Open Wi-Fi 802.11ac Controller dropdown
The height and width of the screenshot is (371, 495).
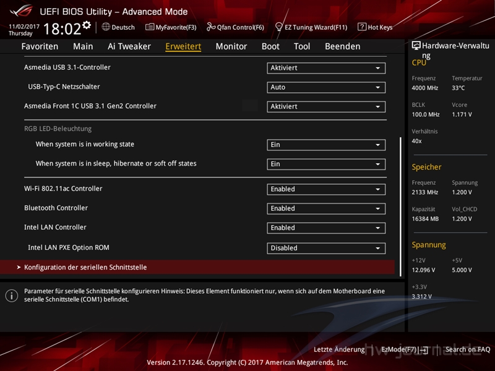[326, 189]
